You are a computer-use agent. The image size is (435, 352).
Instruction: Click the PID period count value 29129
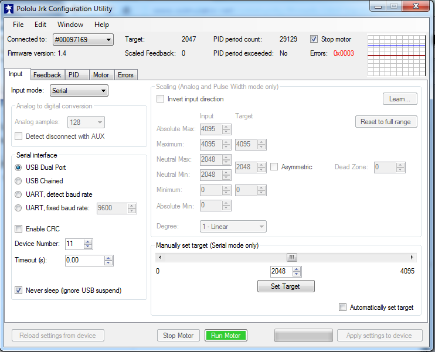(288, 39)
